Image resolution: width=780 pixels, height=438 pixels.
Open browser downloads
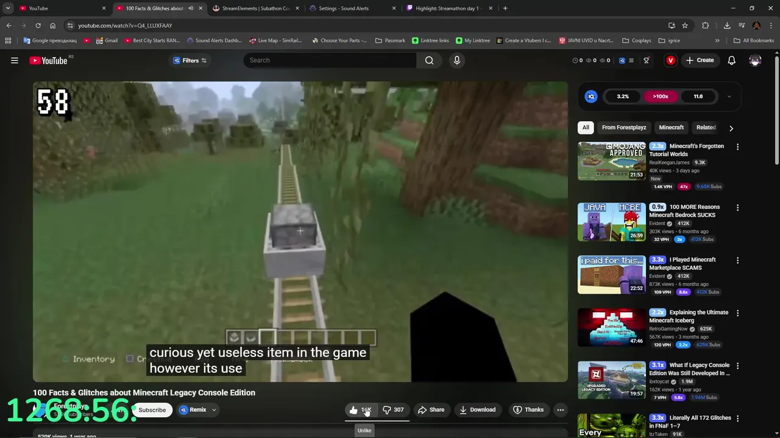coord(727,26)
